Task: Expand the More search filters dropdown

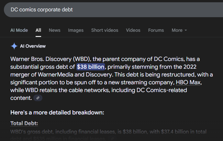Action: tap(179, 30)
